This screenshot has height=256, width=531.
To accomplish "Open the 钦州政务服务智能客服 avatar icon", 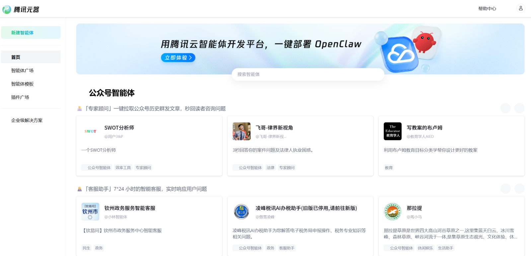I will [90, 212].
